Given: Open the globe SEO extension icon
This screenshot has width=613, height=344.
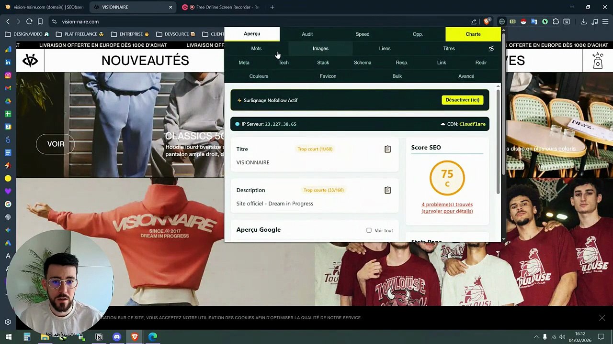Looking at the screenshot, I should pyautogui.click(x=501, y=21).
